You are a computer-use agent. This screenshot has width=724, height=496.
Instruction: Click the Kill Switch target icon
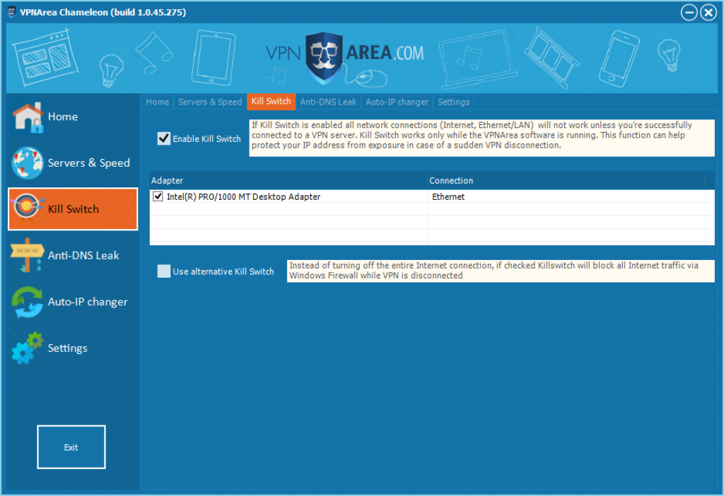[28, 209]
